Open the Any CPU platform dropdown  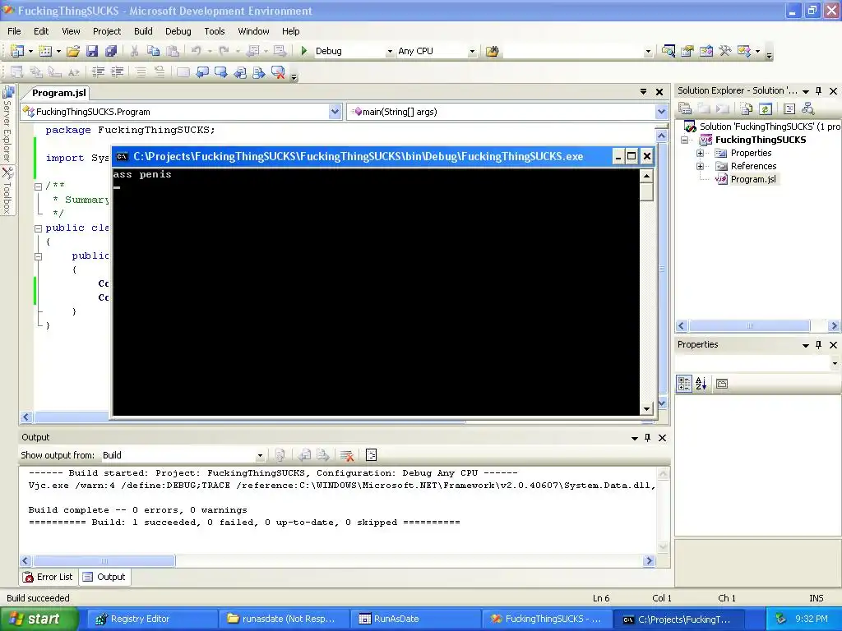point(472,52)
